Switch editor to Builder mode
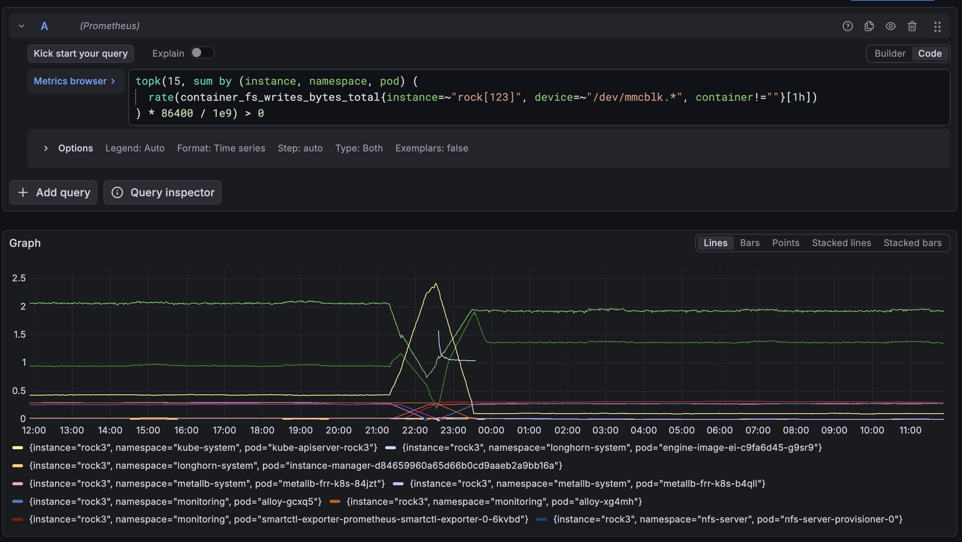Screen dimensions: 962x542 [x=890, y=53]
